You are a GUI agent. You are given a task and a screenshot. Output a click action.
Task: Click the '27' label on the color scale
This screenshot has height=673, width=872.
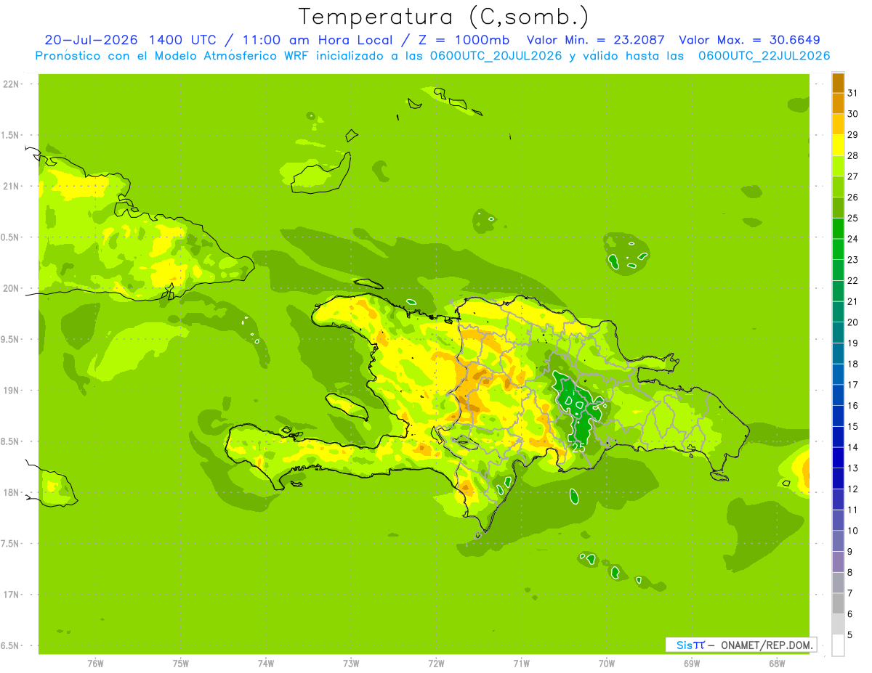pyautogui.click(x=852, y=176)
